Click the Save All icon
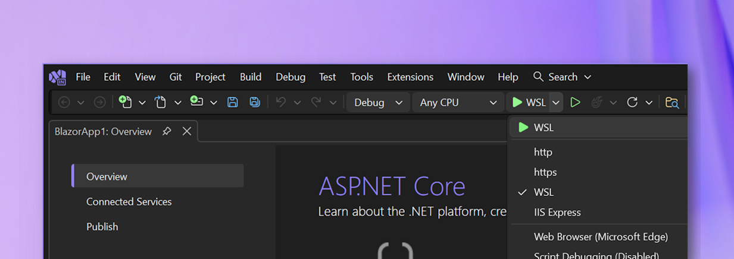Viewport: 734px width, 259px height. click(x=255, y=102)
